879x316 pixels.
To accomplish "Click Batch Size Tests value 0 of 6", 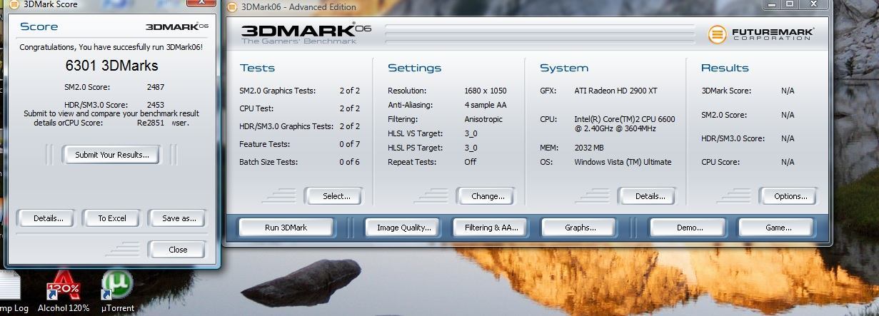I will coord(349,162).
